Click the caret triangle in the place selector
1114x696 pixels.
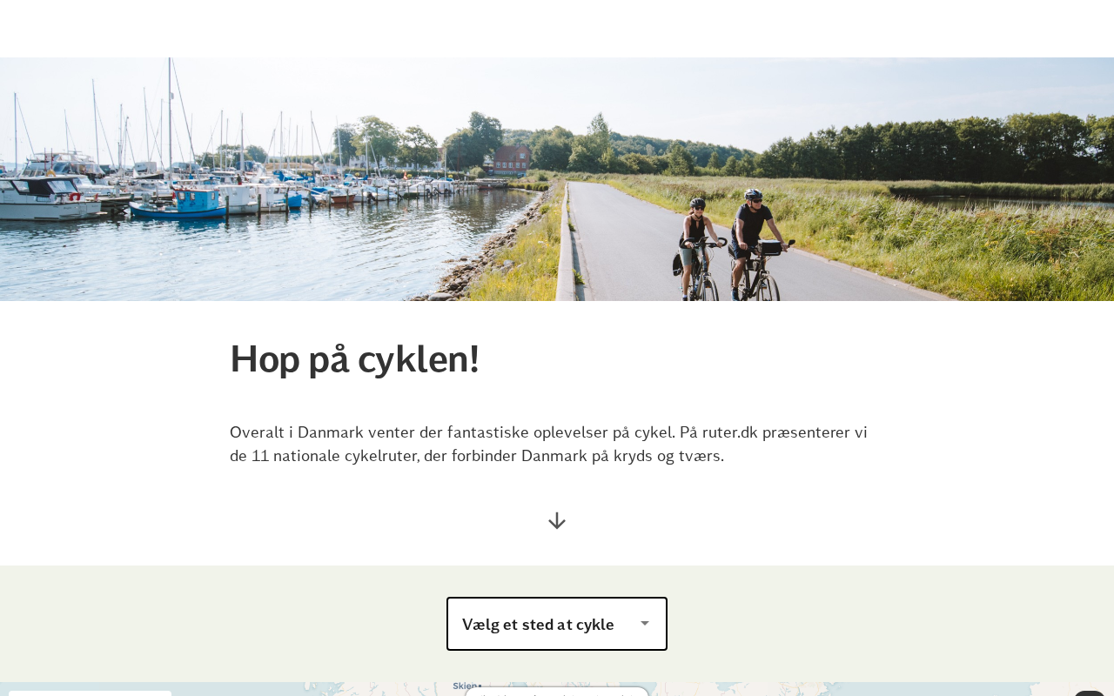click(645, 623)
